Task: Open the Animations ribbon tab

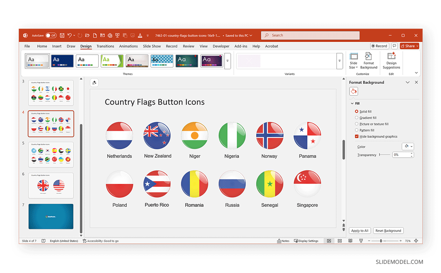Action: pyautogui.click(x=128, y=46)
